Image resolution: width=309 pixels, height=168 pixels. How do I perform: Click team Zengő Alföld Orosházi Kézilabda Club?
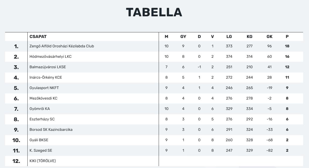pos(62,46)
